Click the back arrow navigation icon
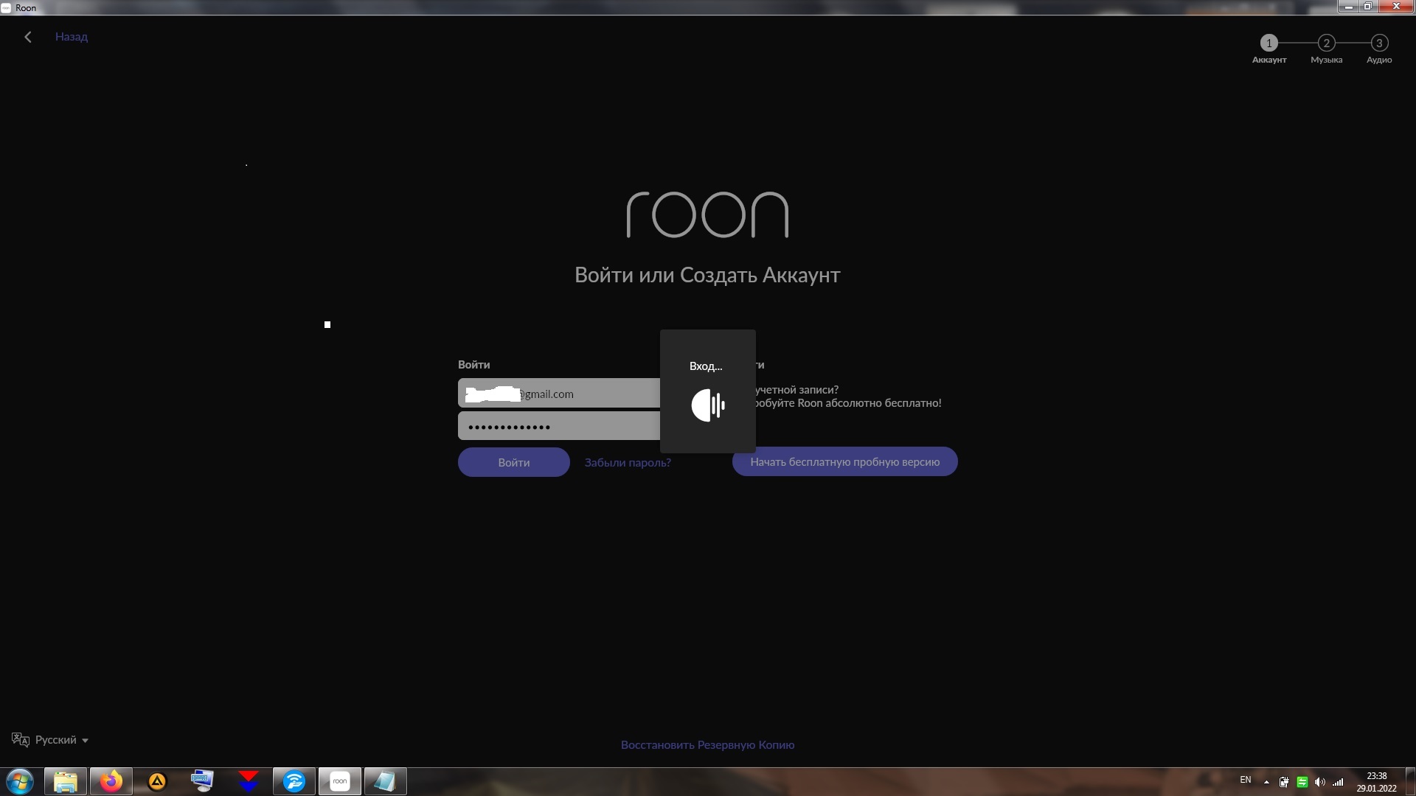Screen dimensions: 1416x796 (27, 36)
